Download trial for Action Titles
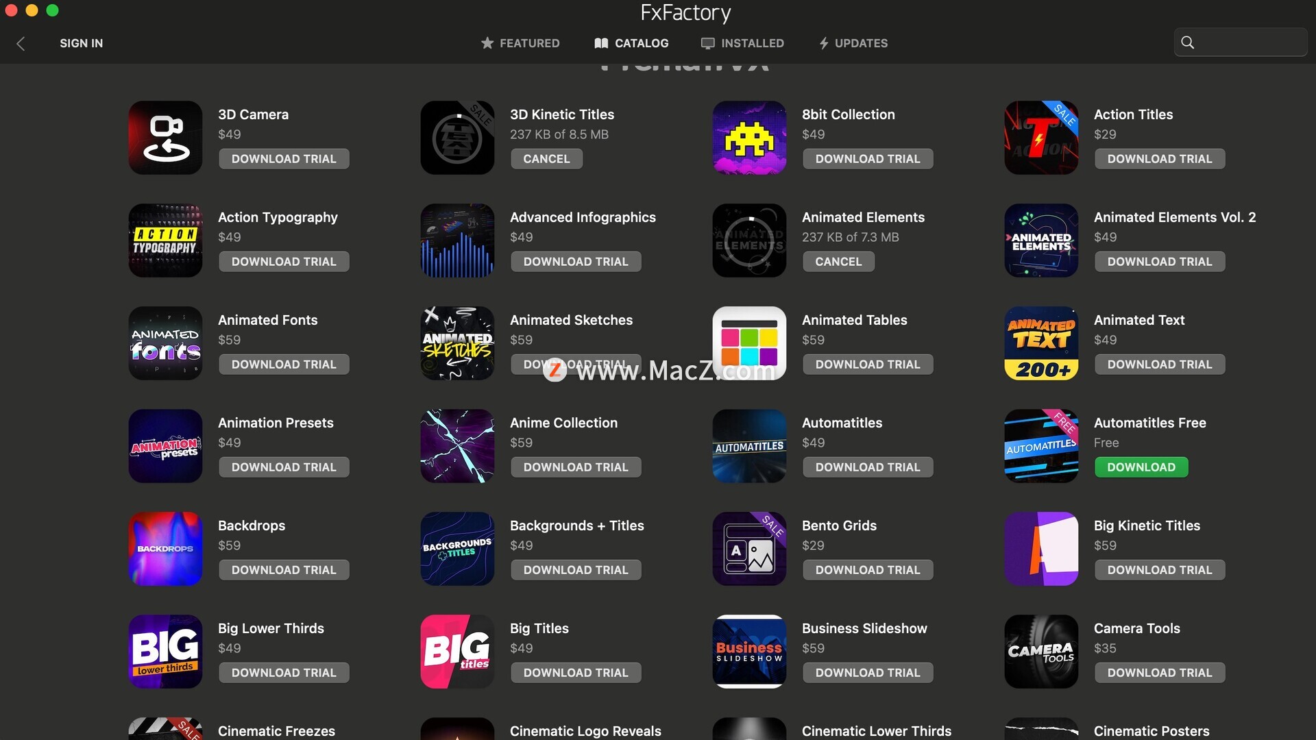Viewport: 1316px width, 740px height. tap(1160, 159)
